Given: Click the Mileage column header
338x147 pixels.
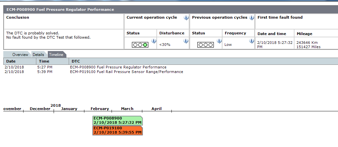Looking at the screenshot, I should pyautogui.click(x=304, y=33).
